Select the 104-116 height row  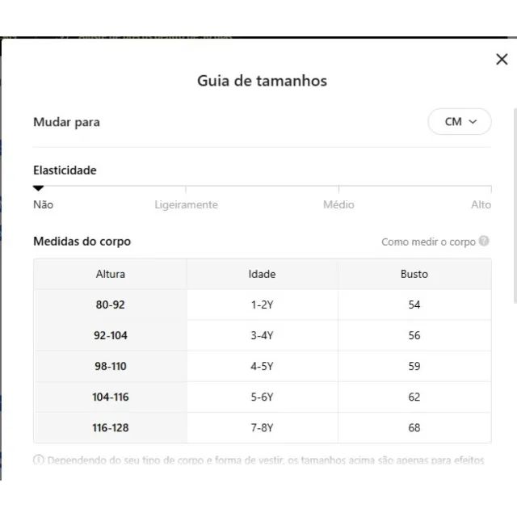(111, 397)
